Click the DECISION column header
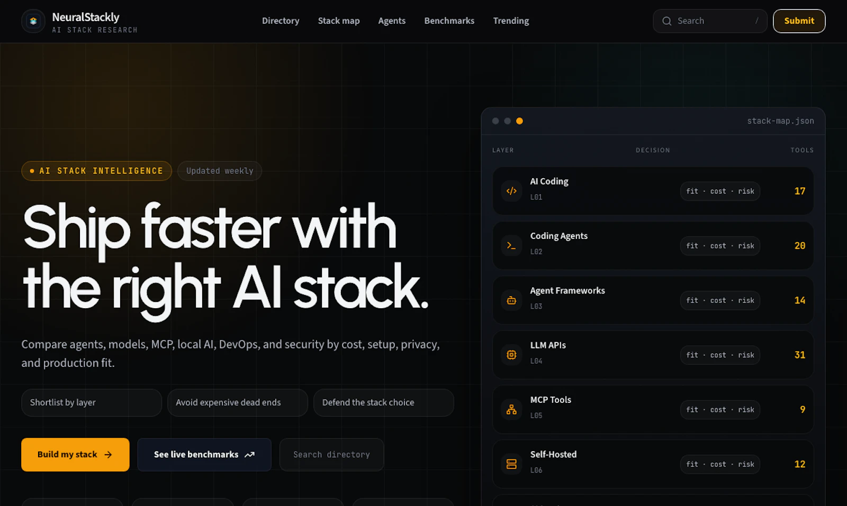 point(653,150)
